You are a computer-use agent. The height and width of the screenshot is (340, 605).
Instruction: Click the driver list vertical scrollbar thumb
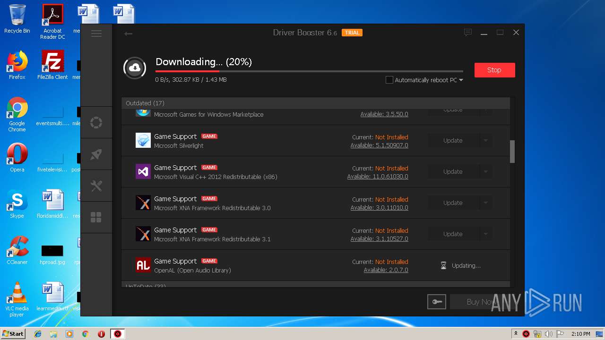coord(512,152)
